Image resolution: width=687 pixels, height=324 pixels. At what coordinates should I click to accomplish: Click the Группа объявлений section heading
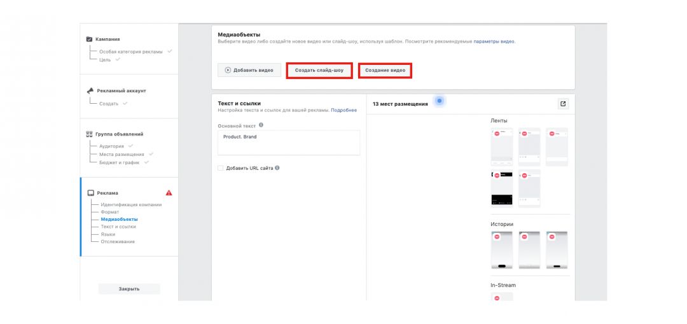119,134
